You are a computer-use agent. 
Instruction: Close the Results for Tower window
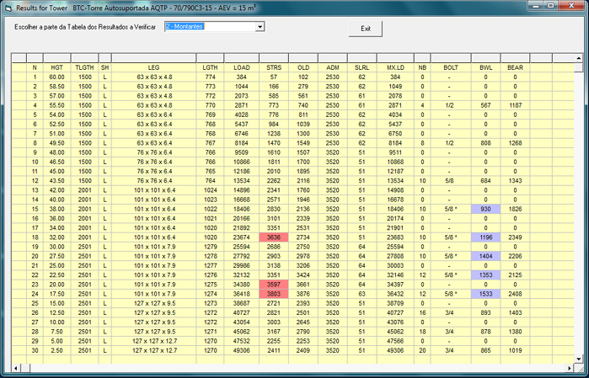click(x=571, y=5)
